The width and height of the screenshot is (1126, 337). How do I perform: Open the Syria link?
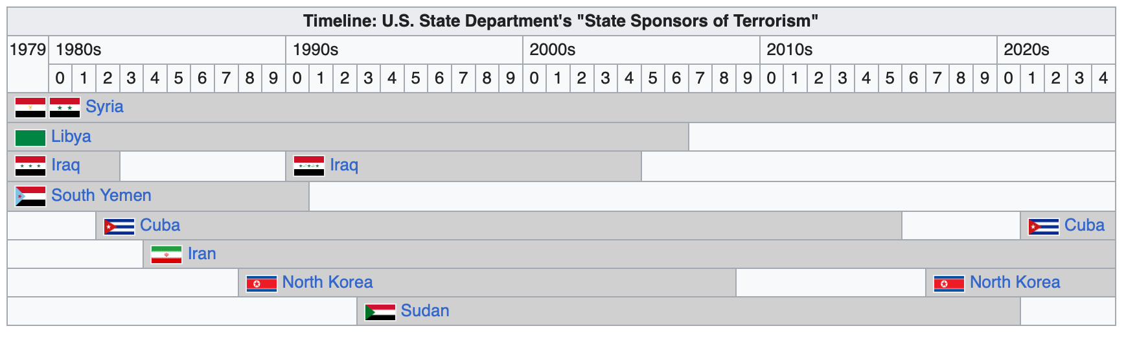pos(104,107)
